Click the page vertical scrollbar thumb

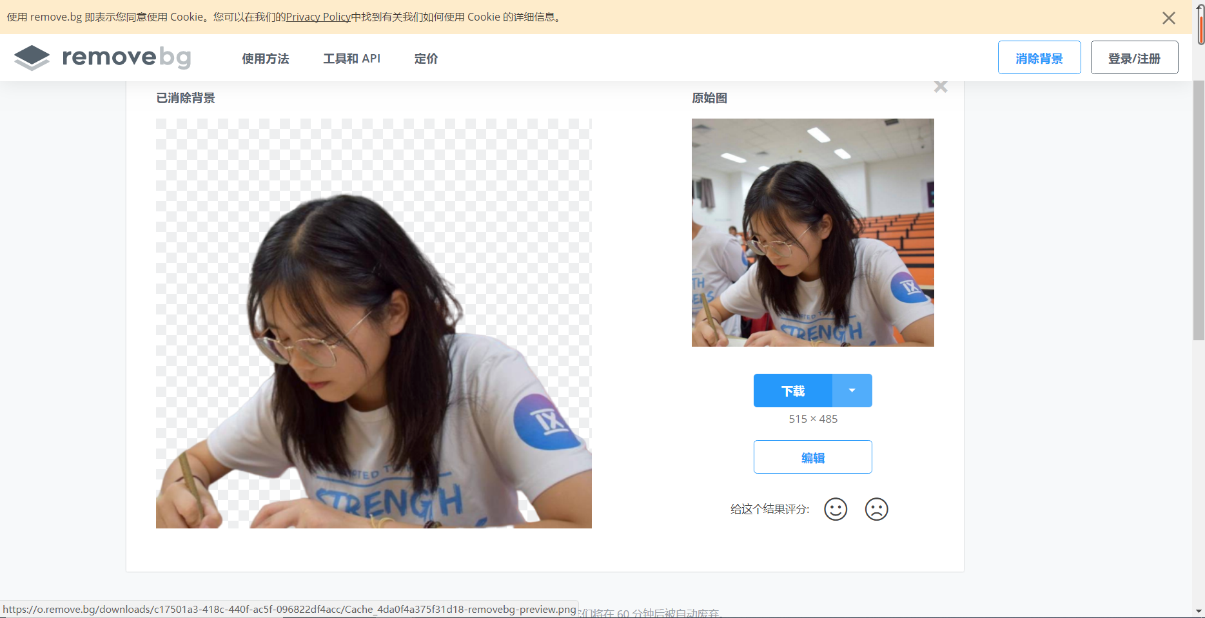1199,210
